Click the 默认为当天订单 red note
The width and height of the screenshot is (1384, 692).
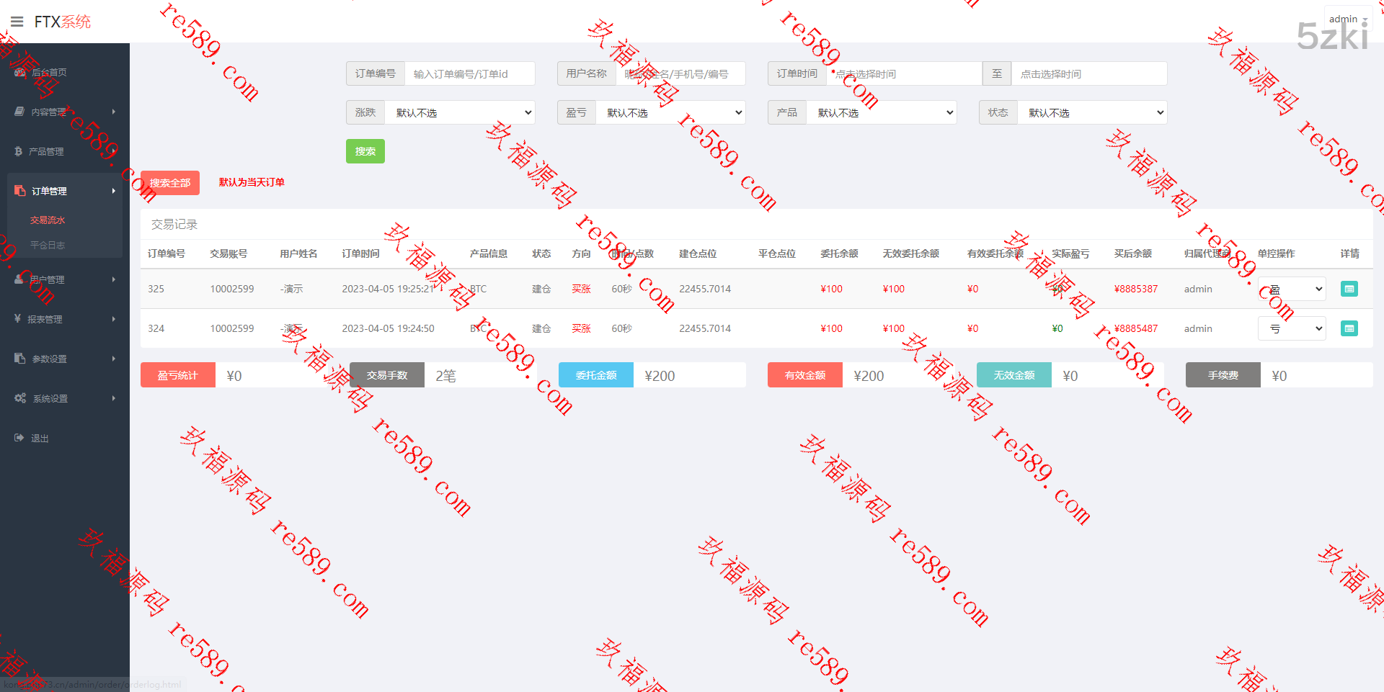tap(252, 183)
